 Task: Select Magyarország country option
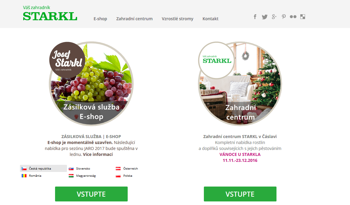point(82,176)
